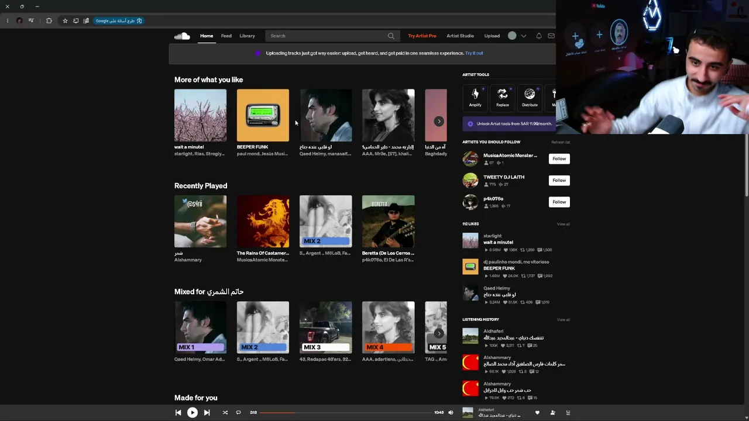This screenshot has width=749, height=421.
Task: Open the Library tab
Action: (247, 36)
